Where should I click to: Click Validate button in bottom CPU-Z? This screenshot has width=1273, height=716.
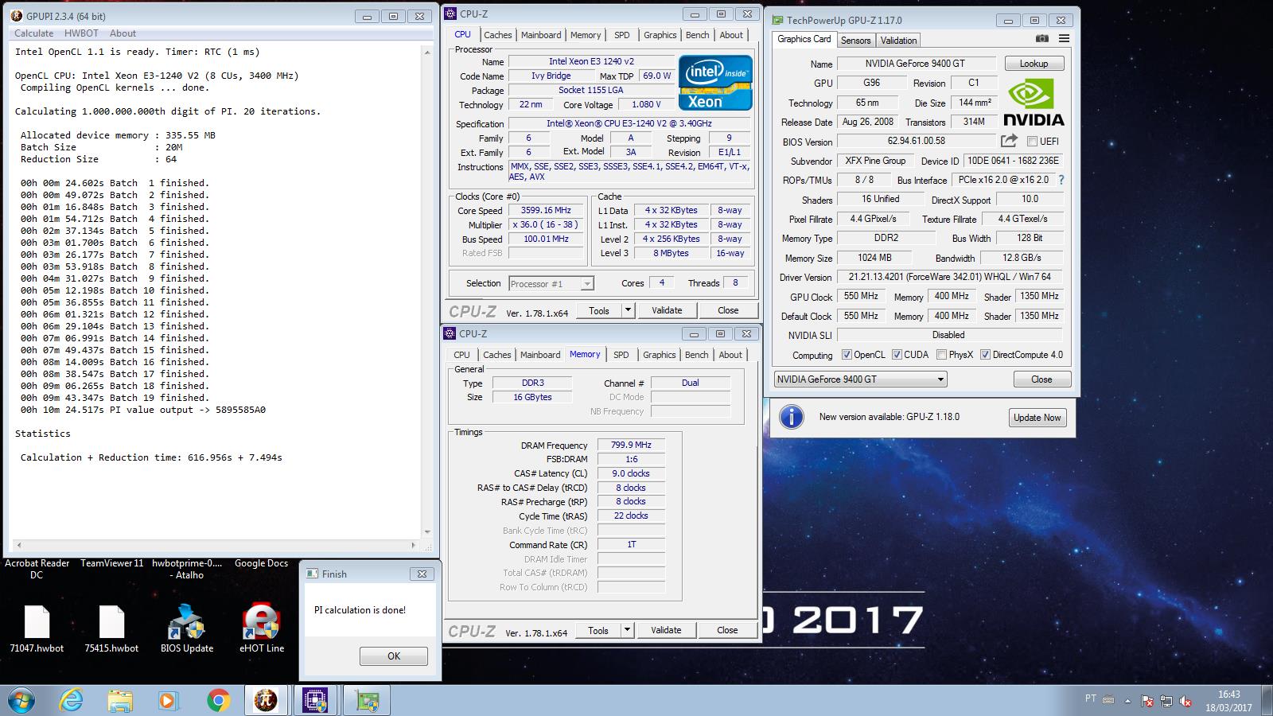pos(666,630)
